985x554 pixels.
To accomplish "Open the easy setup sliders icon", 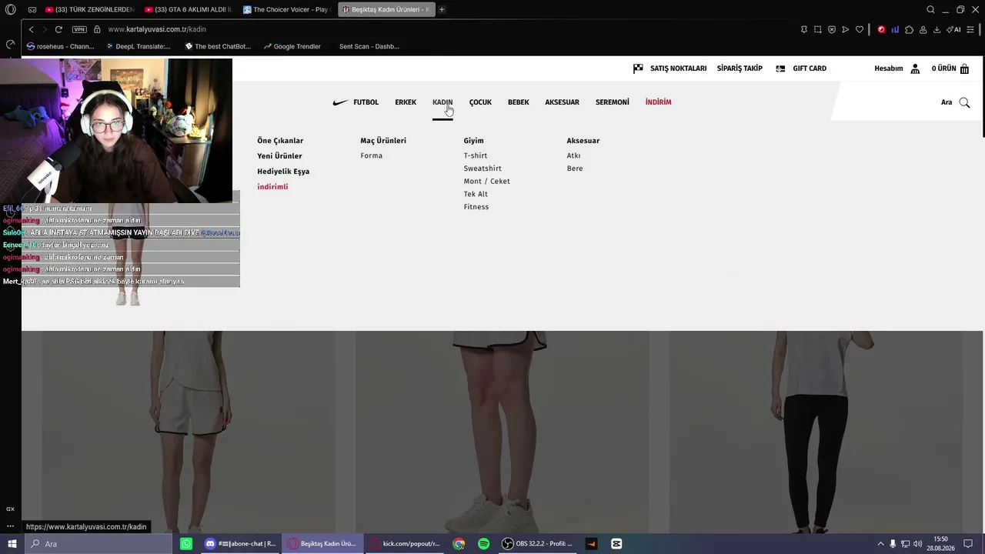I will [970, 29].
